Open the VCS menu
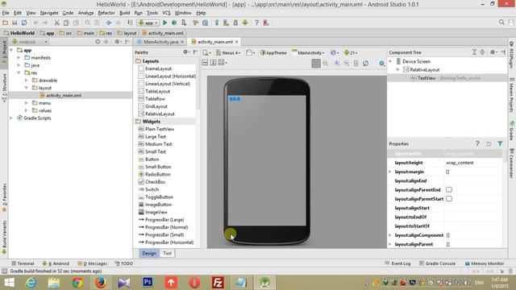Screen dimensions: 516x290 point(166,13)
